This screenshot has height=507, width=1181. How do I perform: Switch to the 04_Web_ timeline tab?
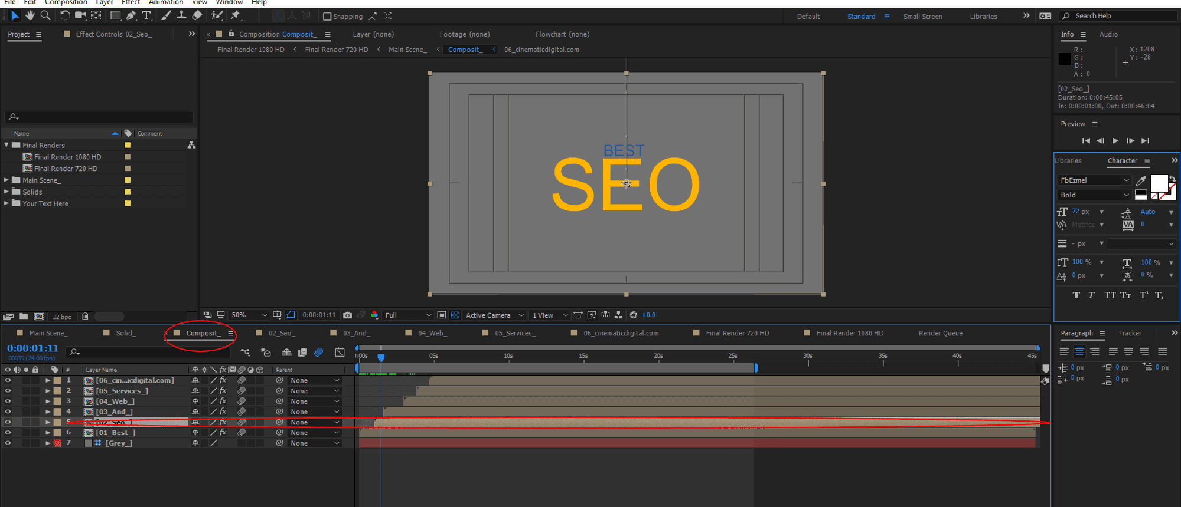click(x=432, y=334)
